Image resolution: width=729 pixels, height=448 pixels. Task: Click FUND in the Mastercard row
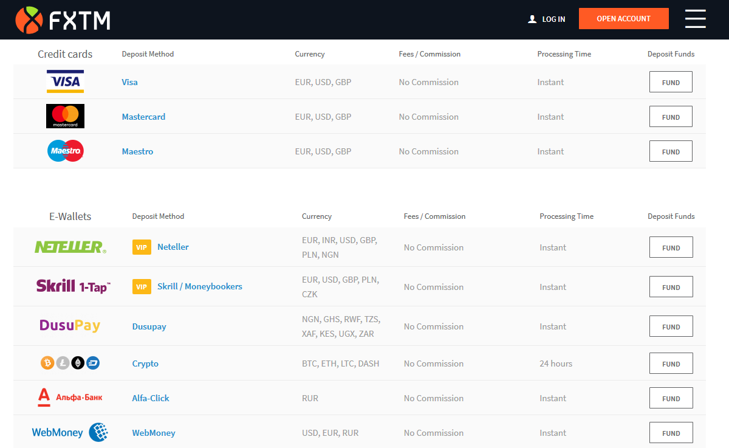(x=671, y=117)
